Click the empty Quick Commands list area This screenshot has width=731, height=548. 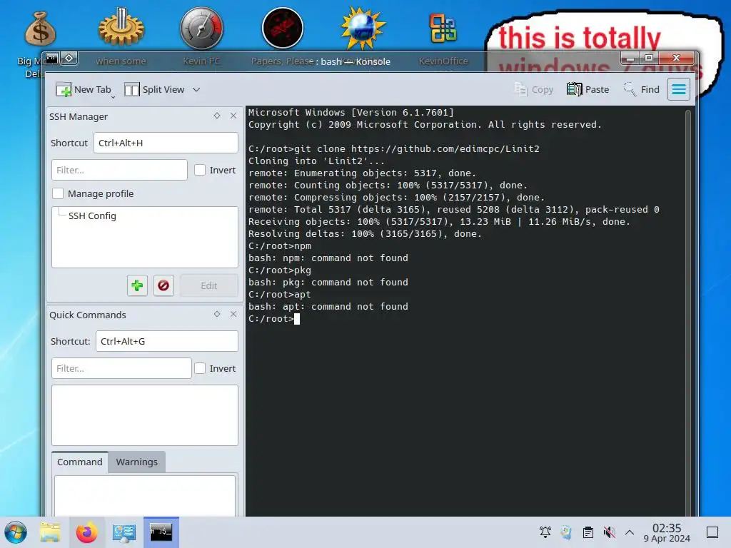pyautogui.click(x=144, y=415)
